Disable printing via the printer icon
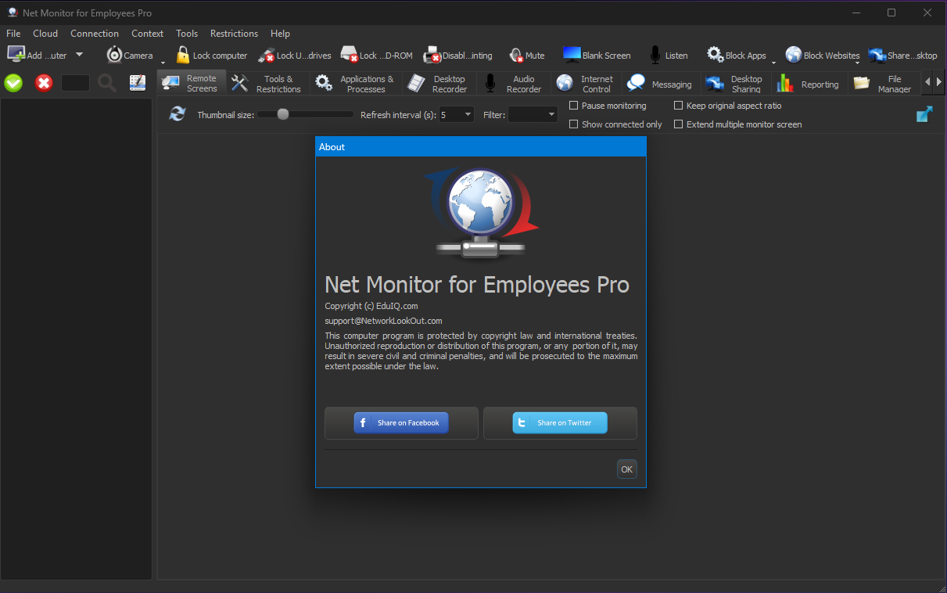Viewport: 947px width, 593px height. pos(432,55)
